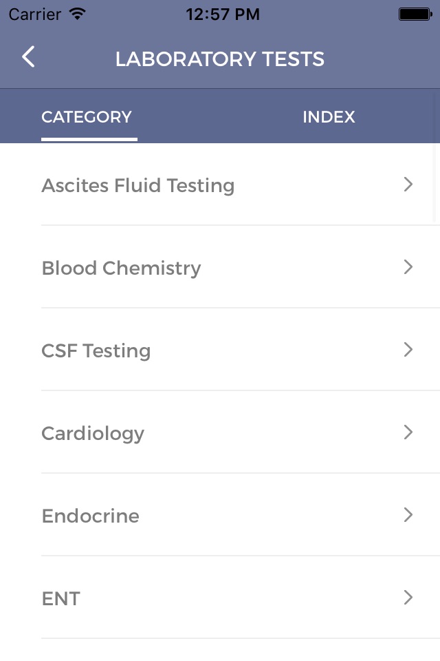Click the Wi-Fi status icon
Viewport: 440px width, 661px height.
tap(78, 14)
